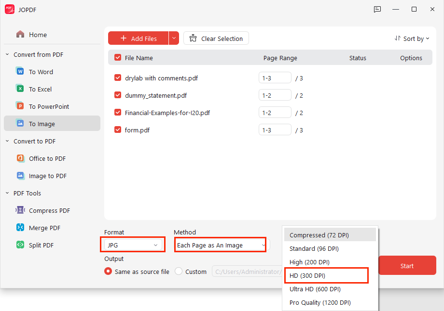Uncheck Financial-Examples-for-I20.pdf checkbox
The image size is (444, 311).
click(x=118, y=113)
